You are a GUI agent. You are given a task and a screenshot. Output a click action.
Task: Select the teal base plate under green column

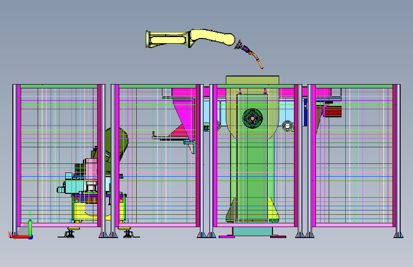[x=253, y=231]
